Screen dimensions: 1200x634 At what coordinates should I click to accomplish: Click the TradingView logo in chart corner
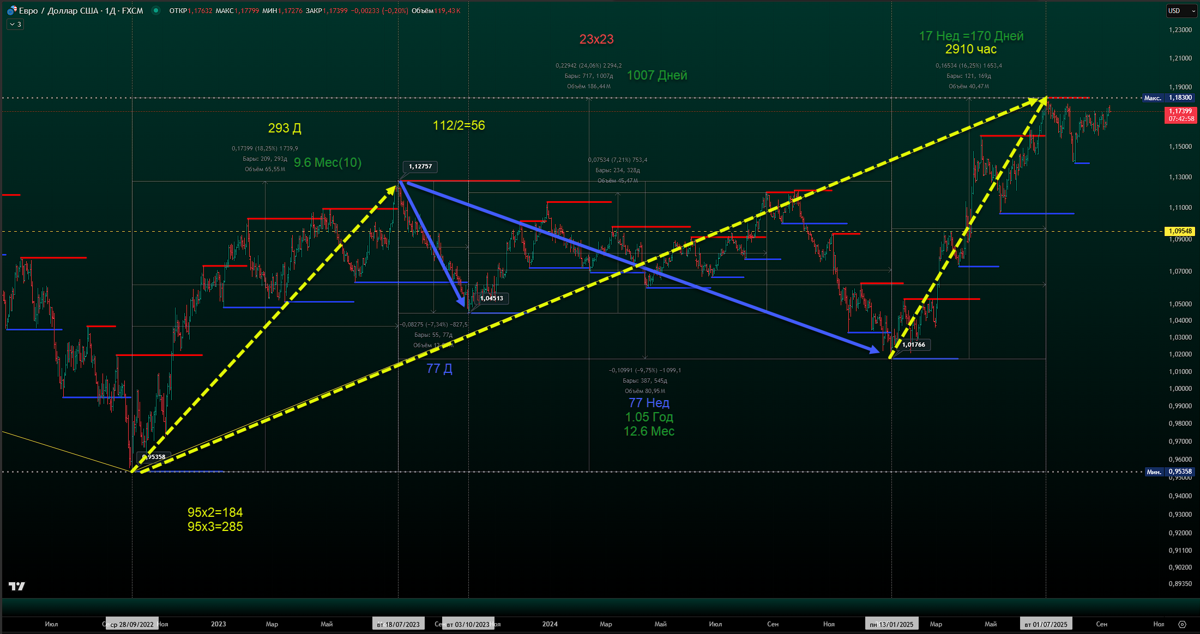tap(17, 586)
